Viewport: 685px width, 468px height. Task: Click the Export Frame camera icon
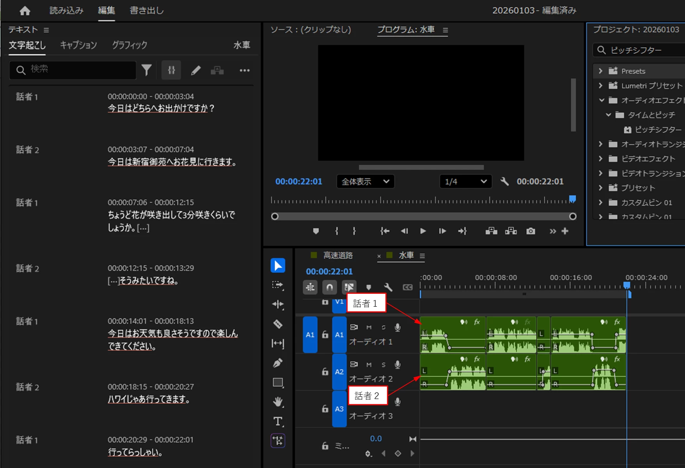point(531,231)
